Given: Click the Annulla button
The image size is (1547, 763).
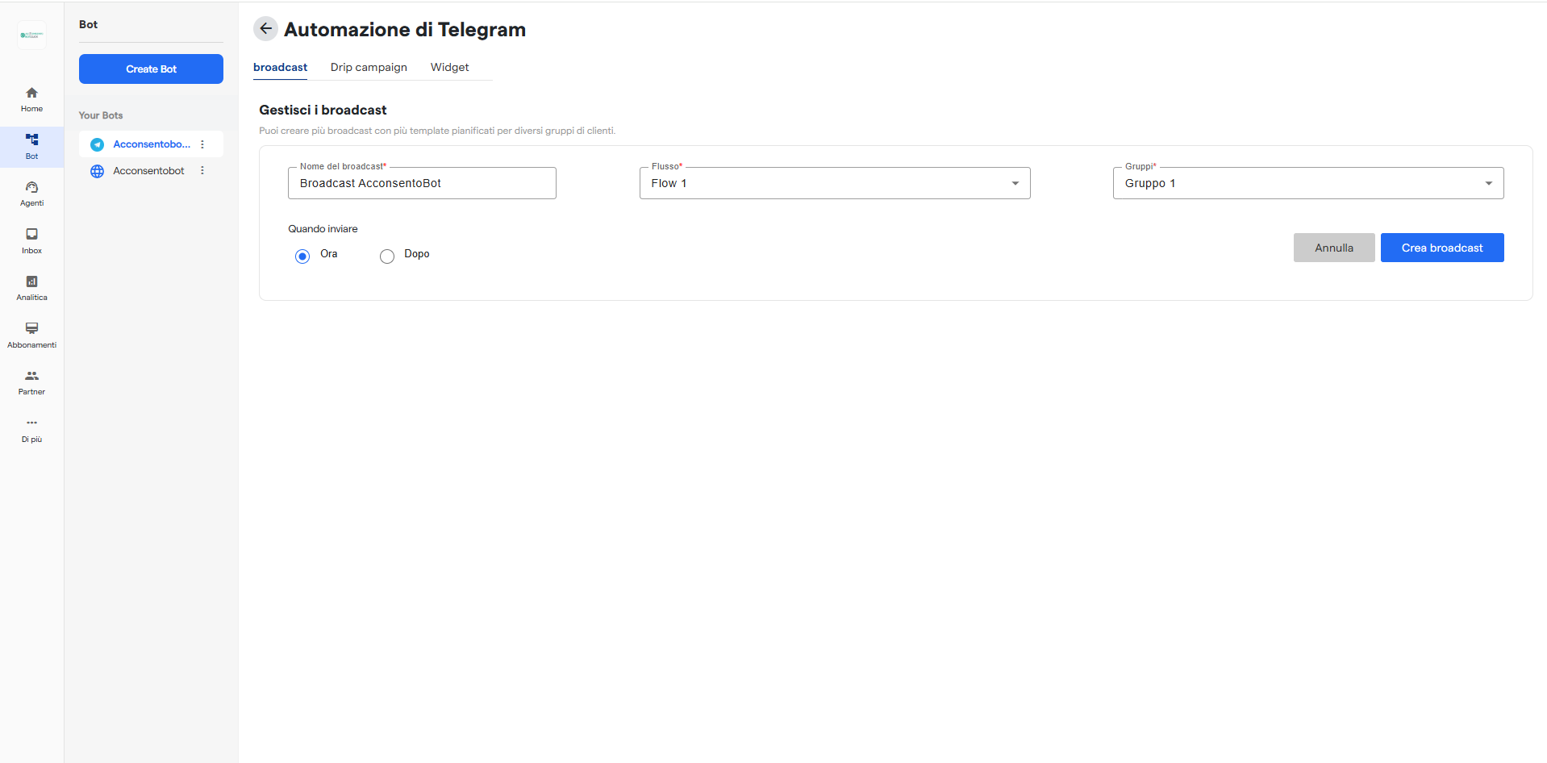Looking at the screenshot, I should tap(1333, 248).
